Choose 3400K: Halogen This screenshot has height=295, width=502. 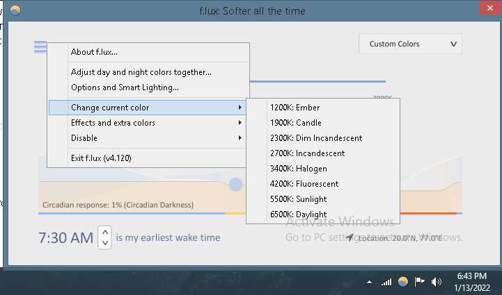point(323,169)
